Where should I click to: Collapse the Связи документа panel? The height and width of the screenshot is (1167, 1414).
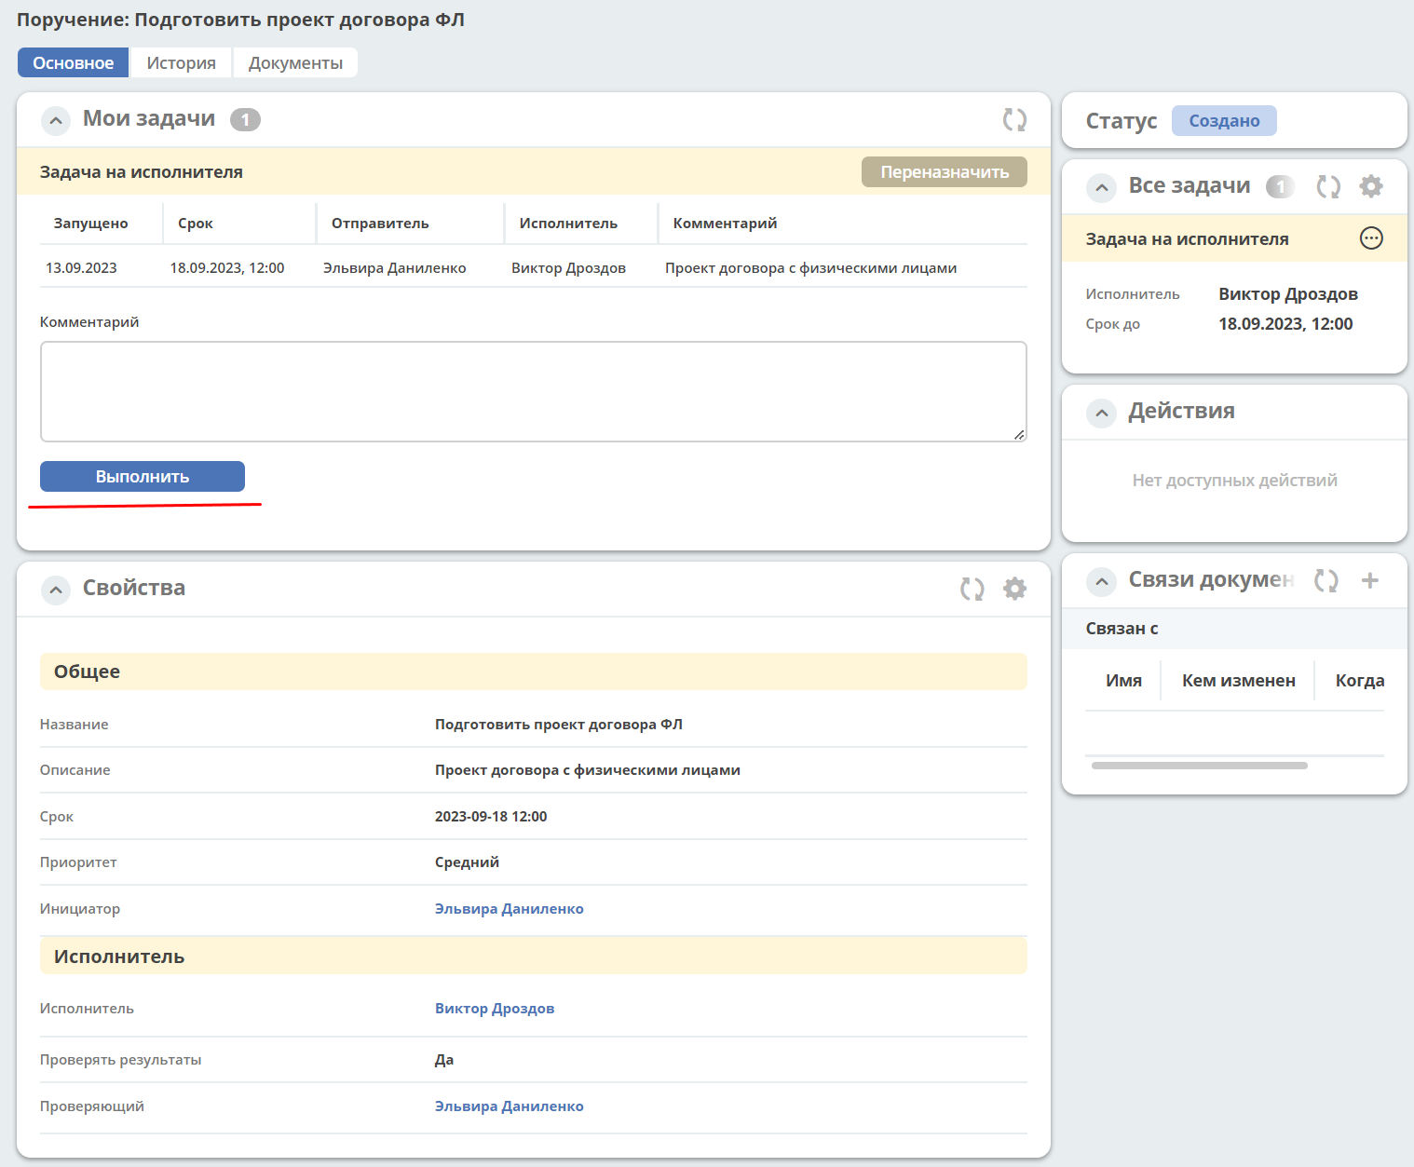pos(1101,582)
